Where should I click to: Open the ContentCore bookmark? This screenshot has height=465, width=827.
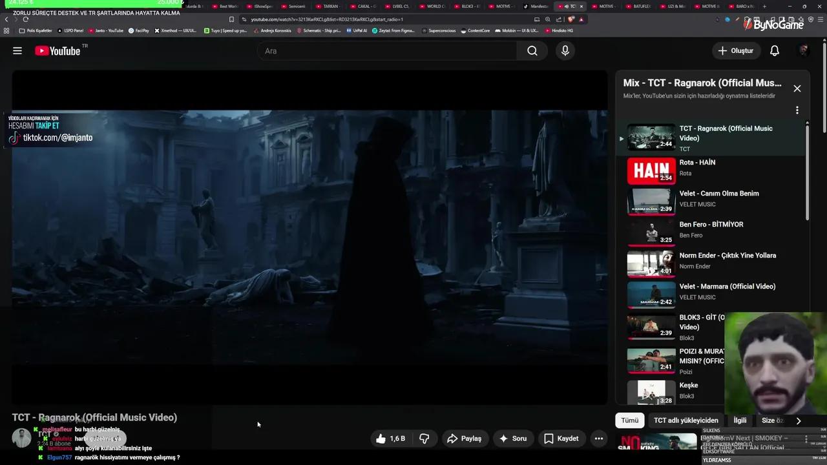point(475,30)
